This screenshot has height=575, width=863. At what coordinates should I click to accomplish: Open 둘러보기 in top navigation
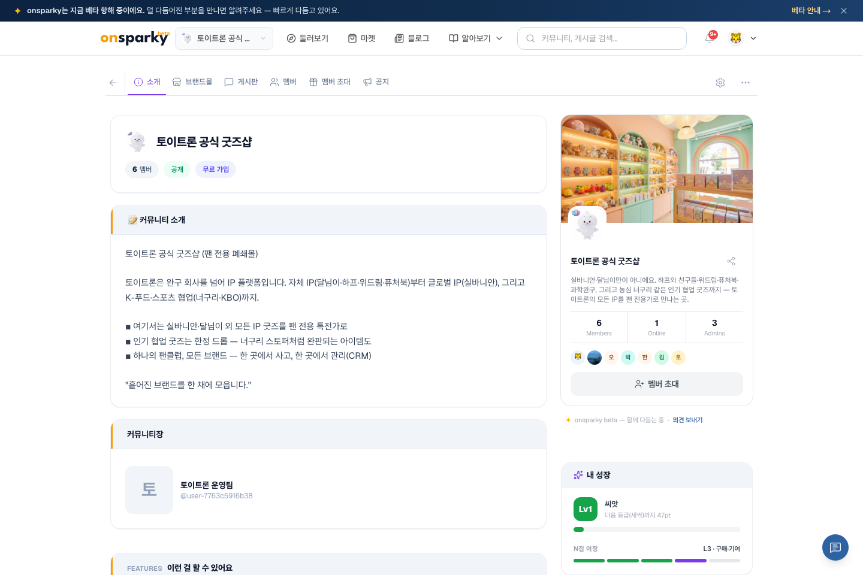307,38
